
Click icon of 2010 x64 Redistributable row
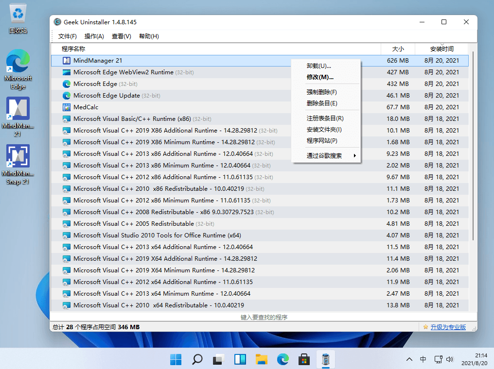(67, 305)
